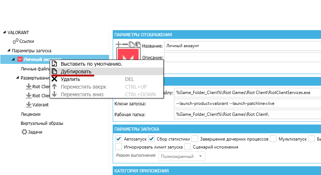Click the red Valorant icon thumbnail

[128, 54]
